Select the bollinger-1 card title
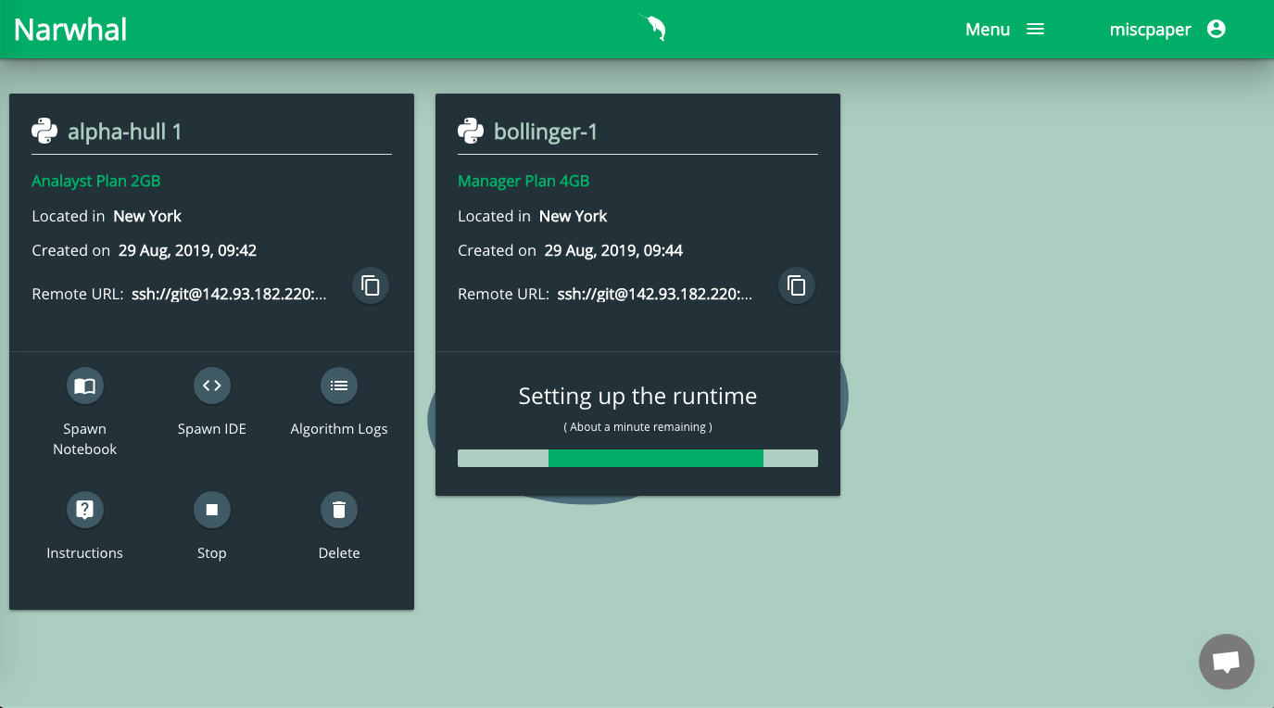This screenshot has width=1274, height=708. (x=546, y=132)
